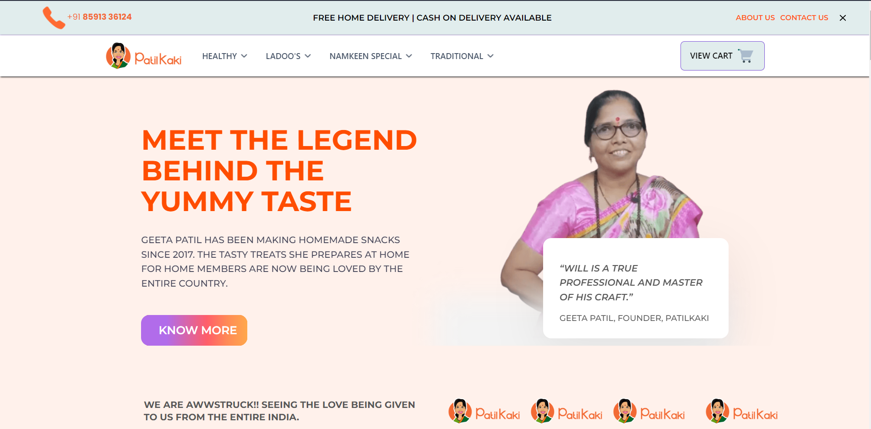This screenshot has height=429, width=871.
Task: Open the Namkeen Special menu item
Action: [365, 56]
